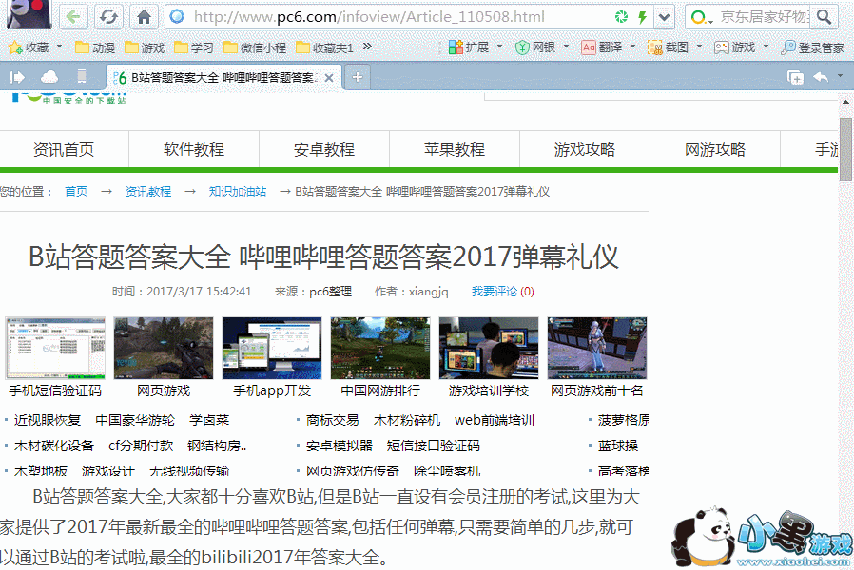The image size is (854, 570).
Task: Go to the browser home page icon
Action: pyautogui.click(x=144, y=17)
